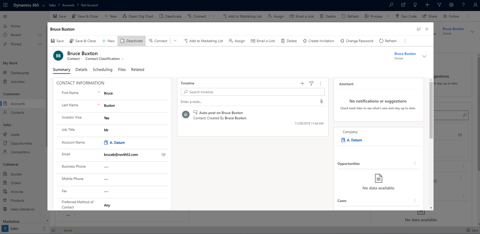Image resolution: width=480 pixels, height=234 pixels.
Task: Open user profile icon in top bar
Action: (474, 5)
